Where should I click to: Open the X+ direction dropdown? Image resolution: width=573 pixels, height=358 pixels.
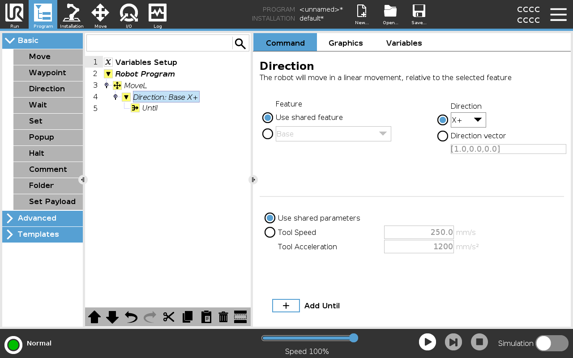coord(468,120)
